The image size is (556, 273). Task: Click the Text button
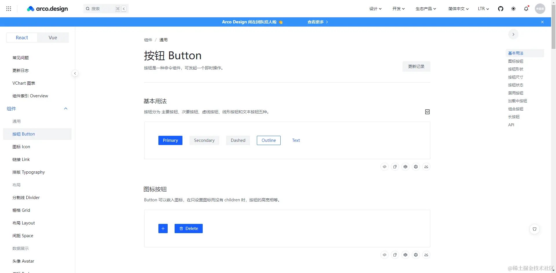(x=296, y=140)
